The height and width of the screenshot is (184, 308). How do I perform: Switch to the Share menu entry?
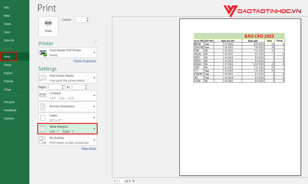click(x=7, y=65)
